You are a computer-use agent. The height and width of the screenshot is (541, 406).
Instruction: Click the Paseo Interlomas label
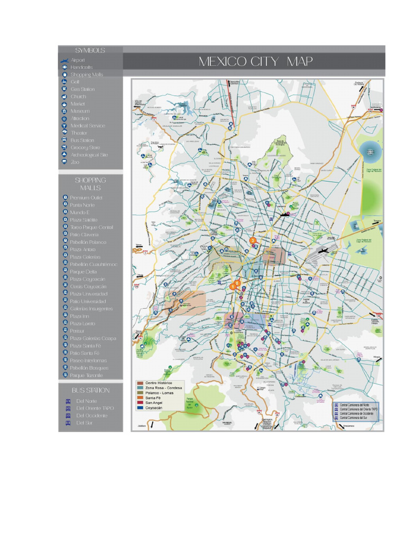tap(88, 360)
